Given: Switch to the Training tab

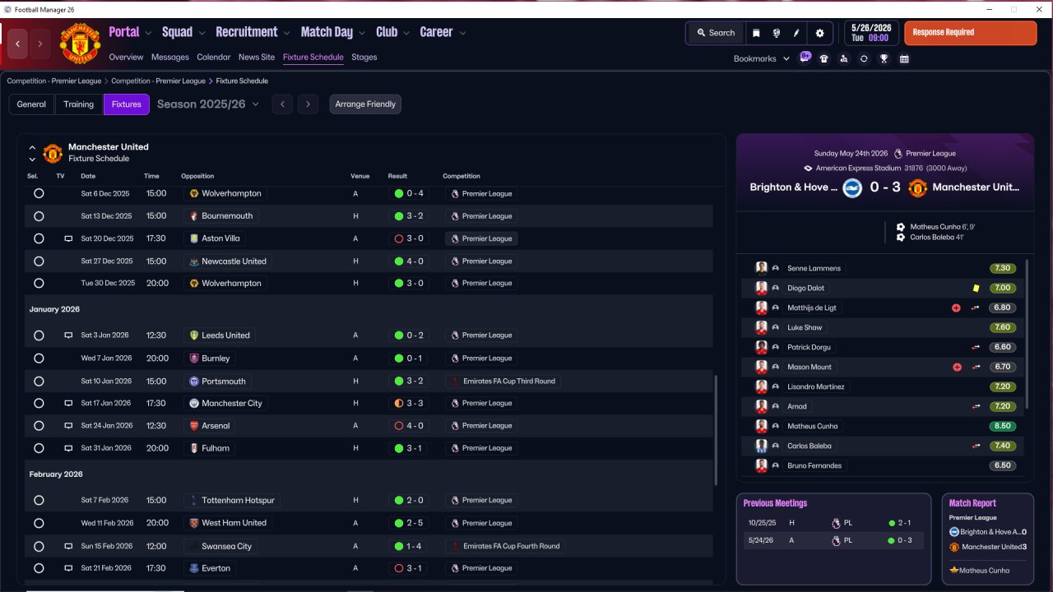Looking at the screenshot, I should coord(79,104).
